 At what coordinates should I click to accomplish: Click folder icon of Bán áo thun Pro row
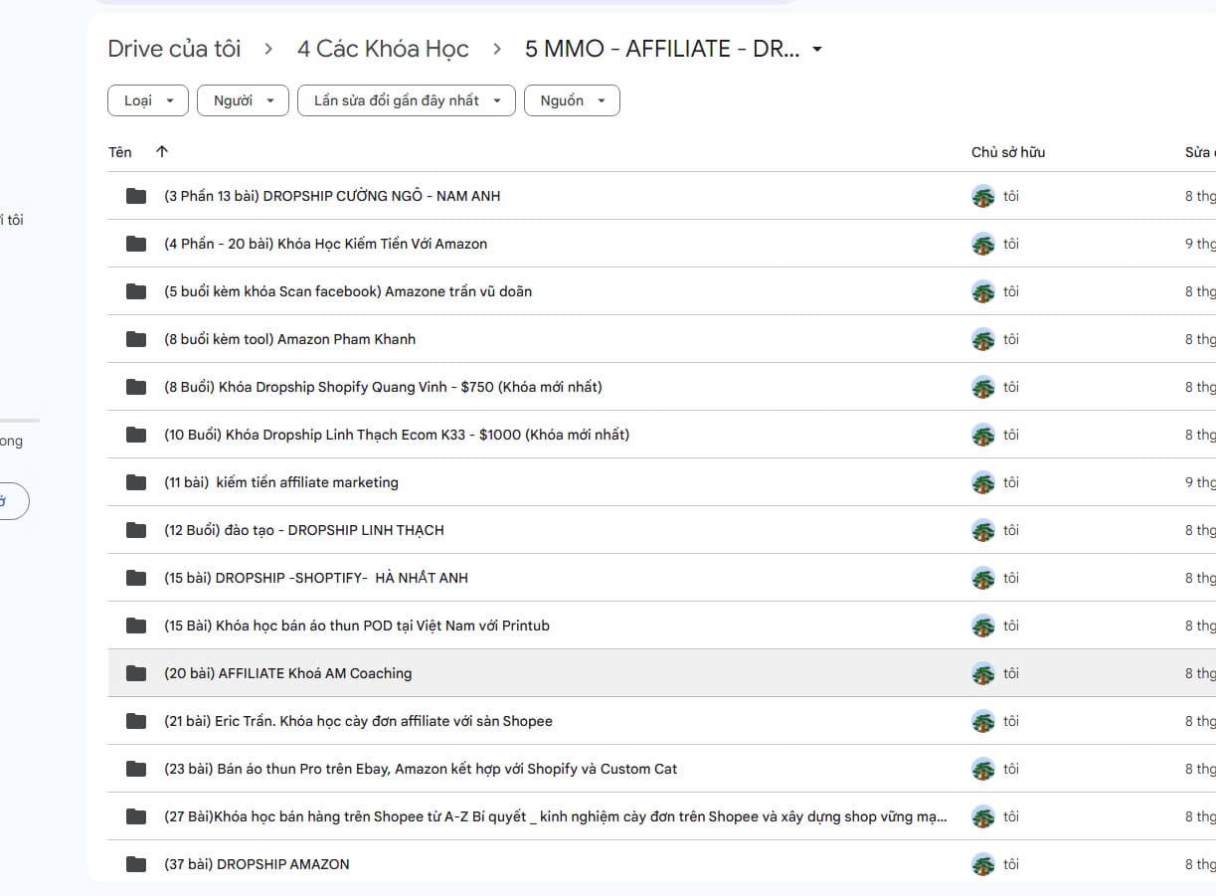pos(136,769)
